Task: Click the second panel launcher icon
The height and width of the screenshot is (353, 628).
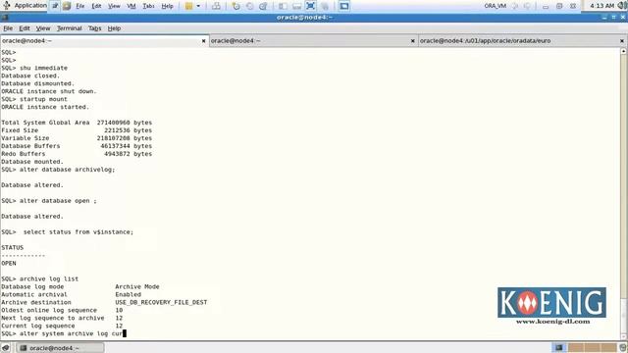Action: coord(67,6)
